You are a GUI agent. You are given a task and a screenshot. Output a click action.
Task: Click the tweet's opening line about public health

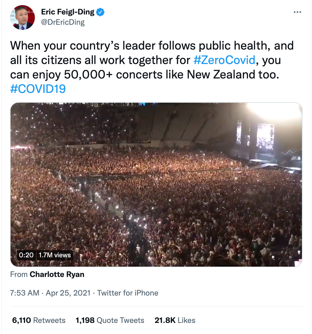pyautogui.click(x=152, y=46)
